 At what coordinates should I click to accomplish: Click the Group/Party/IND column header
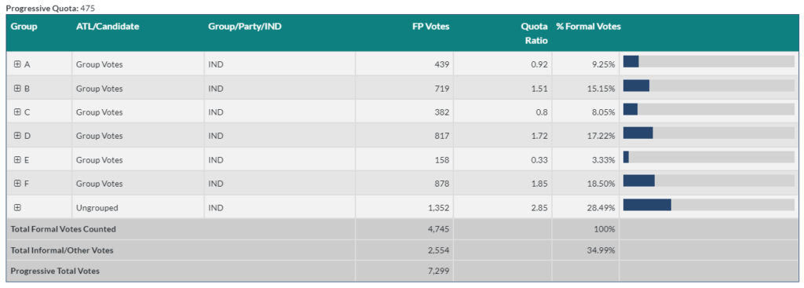[245, 27]
